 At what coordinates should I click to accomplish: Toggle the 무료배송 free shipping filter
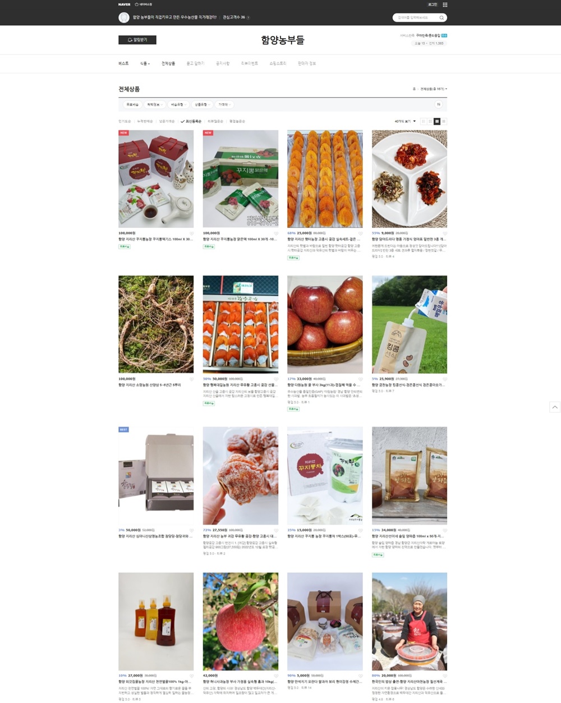click(132, 104)
